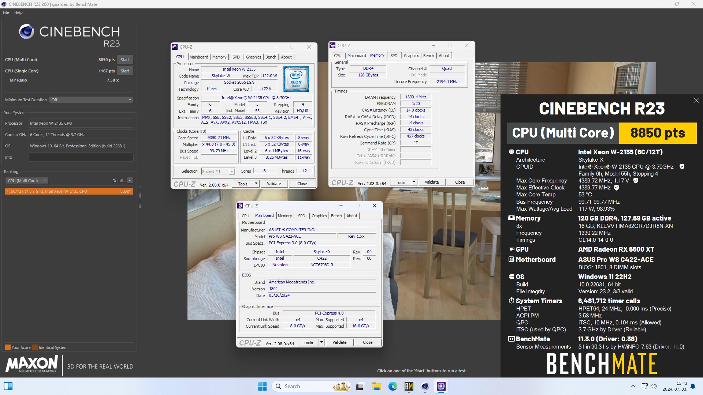The image size is (703, 395).
Task: Open the File menu in Cinebench
Action: [x=6, y=12]
